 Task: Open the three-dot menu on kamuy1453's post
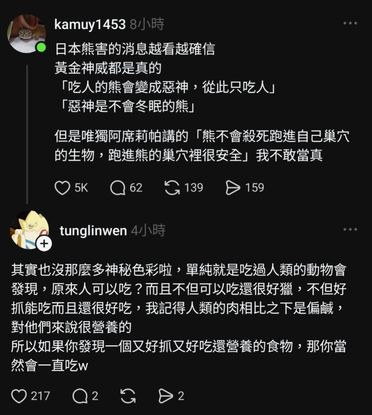point(350,24)
